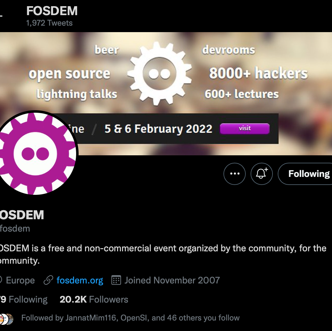This screenshot has height=331, width=332.
Task: Toggle the Following button for FOSDEM
Action: (305, 174)
